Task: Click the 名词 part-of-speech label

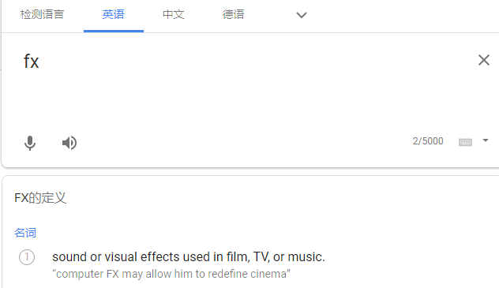Action: pos(25,233)
